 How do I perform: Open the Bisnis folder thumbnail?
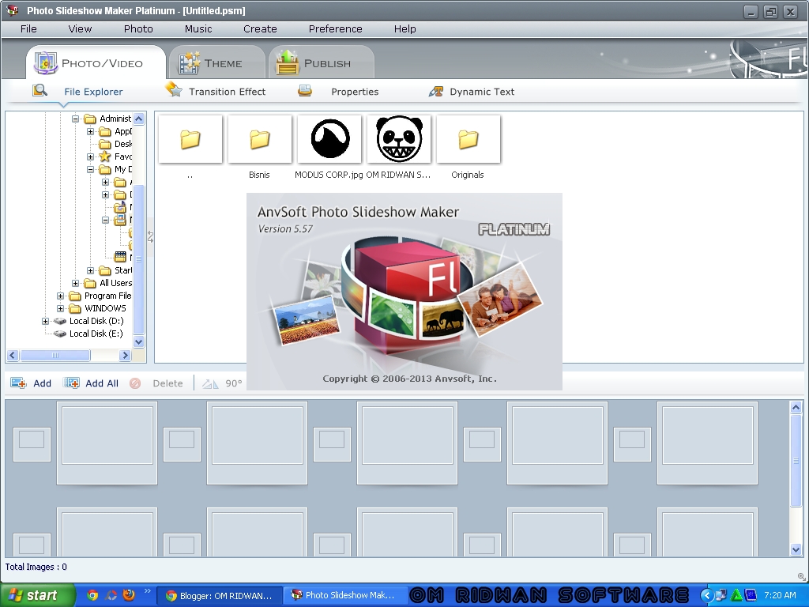(x=259, y=139)
